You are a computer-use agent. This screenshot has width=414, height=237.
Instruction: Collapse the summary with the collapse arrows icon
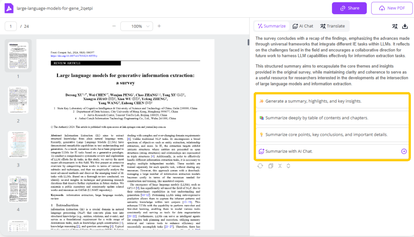(x=280, y=166)
